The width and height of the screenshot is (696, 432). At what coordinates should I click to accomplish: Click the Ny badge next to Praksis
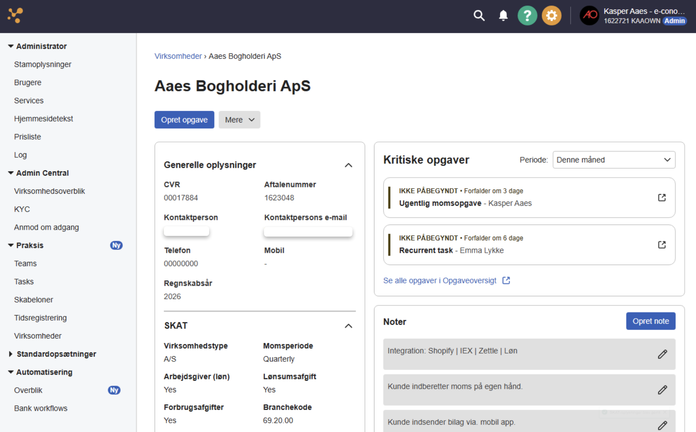coord(116,245)
